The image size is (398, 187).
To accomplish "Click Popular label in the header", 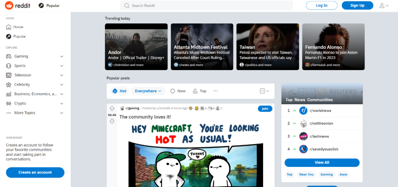I will point(53,6).
